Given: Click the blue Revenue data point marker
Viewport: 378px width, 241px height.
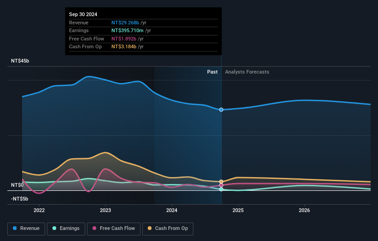Looking at the screenshot, I should (x=221, y=110).
